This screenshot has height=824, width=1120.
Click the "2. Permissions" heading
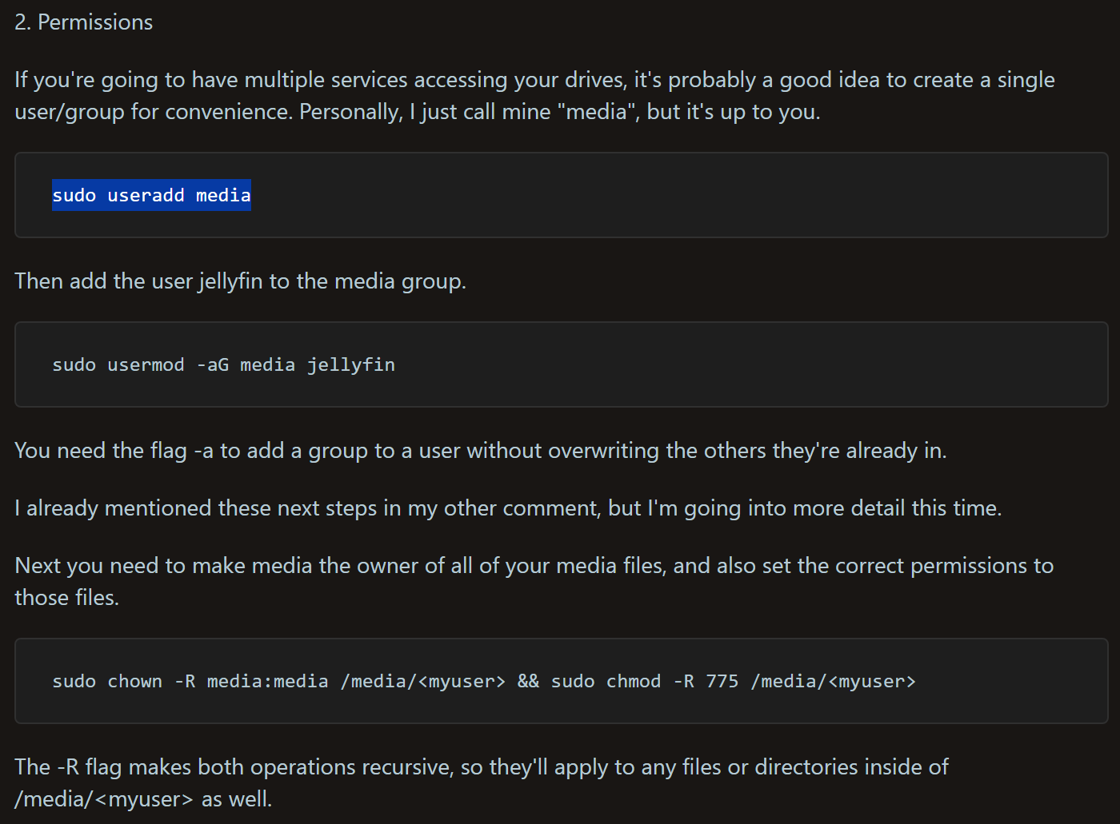84,22
